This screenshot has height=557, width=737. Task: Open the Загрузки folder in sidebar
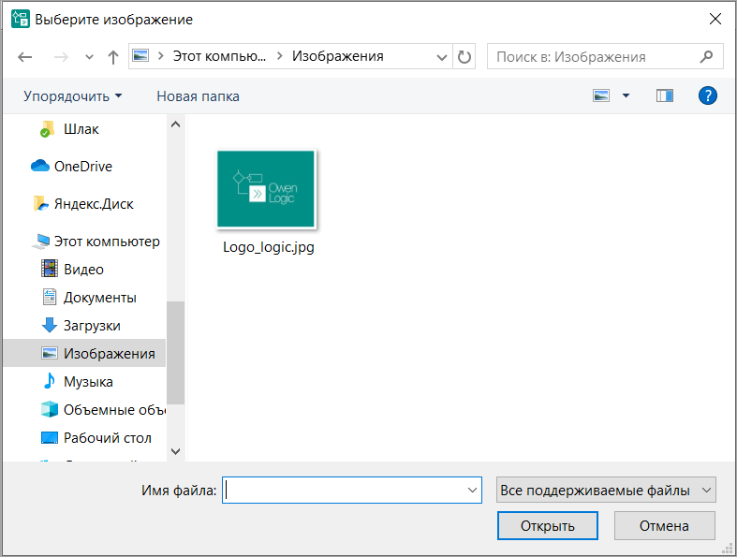[91, 326]
